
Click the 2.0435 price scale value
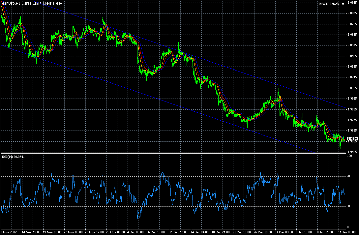click(x=352, y=56)
